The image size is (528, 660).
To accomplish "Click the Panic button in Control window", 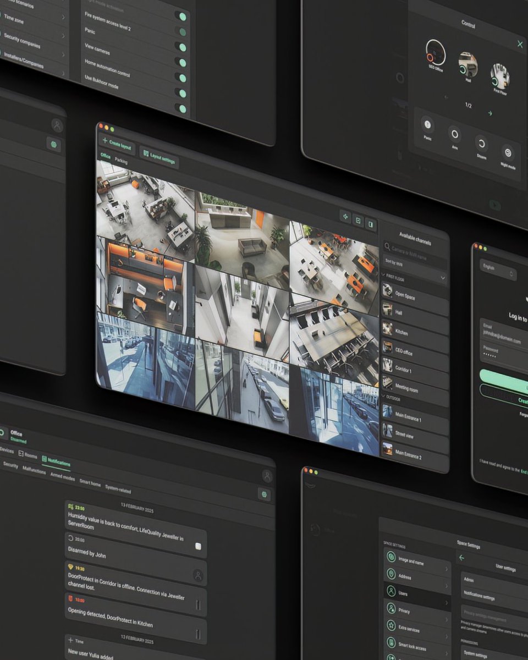I will tap(427, 128).
